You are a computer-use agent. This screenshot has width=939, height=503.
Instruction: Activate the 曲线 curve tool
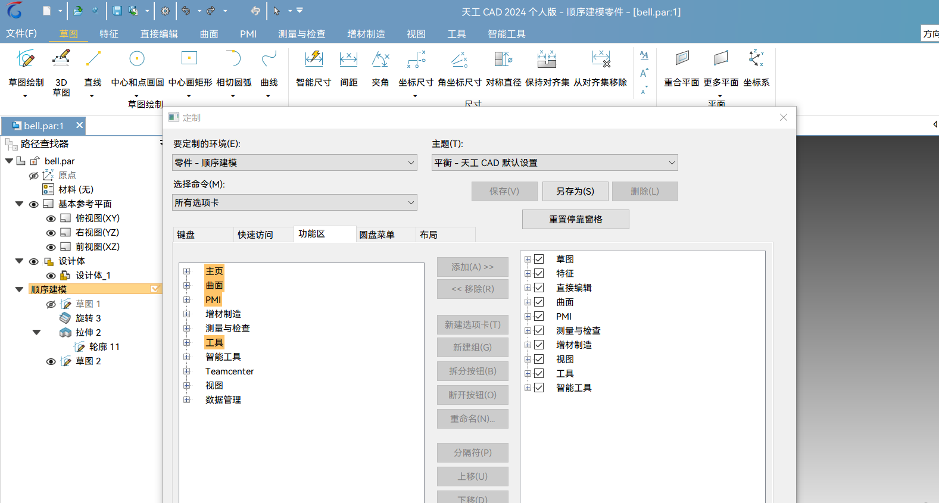[x=269, y=58]
